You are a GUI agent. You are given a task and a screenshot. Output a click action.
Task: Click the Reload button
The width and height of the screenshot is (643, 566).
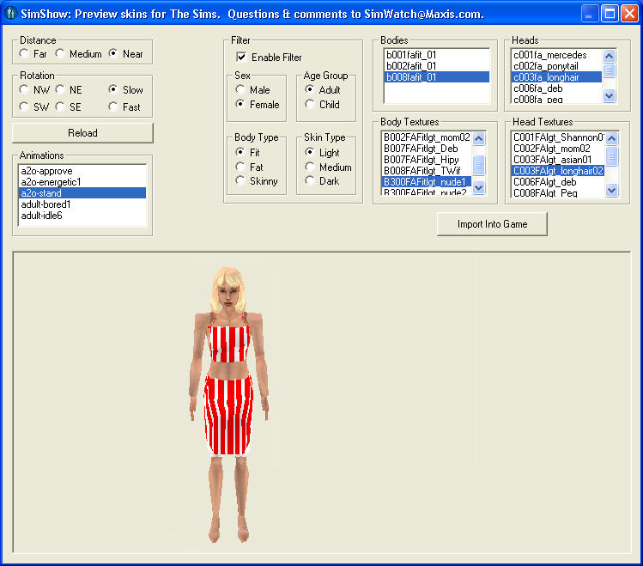82,133
